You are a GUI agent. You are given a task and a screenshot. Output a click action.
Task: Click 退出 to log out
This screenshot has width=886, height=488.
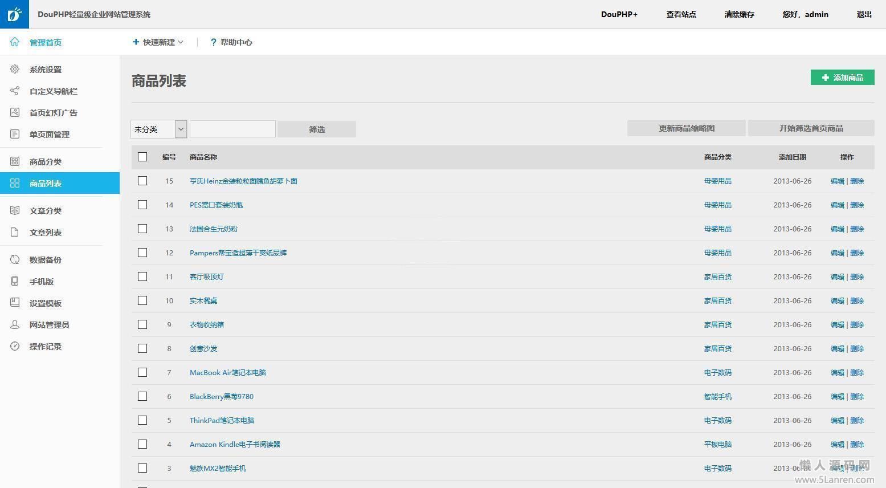864,14
